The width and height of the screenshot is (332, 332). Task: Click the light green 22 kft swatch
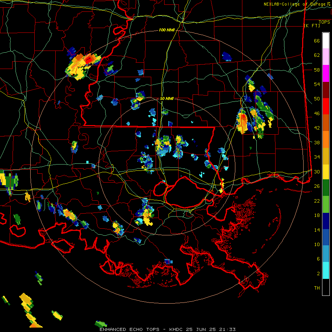(326, 204)
